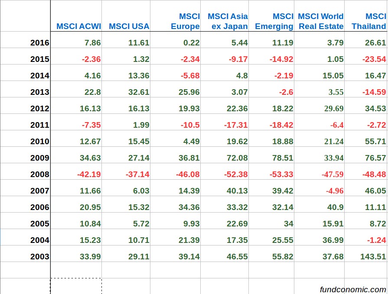Click MSCI World Real Estate 2007 value -4.96

click(335, 191)
